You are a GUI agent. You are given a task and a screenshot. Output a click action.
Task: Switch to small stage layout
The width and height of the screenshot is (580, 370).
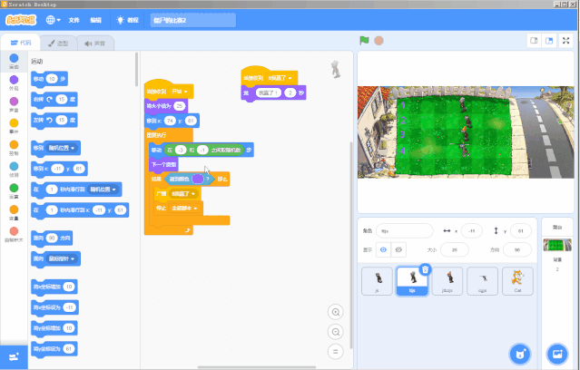534,41
